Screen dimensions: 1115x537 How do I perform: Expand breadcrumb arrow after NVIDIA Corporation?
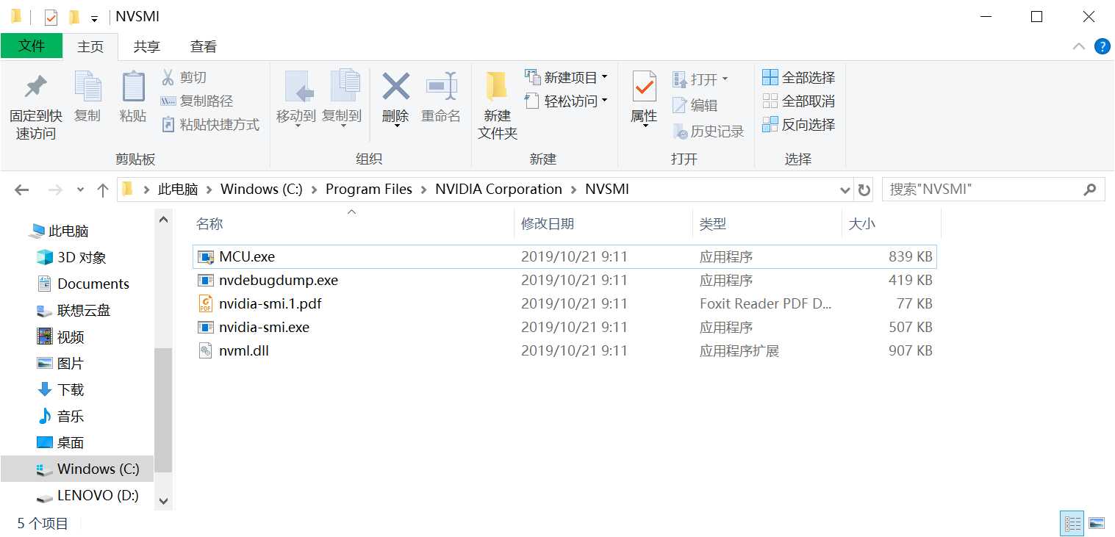[x=573, y=190]
